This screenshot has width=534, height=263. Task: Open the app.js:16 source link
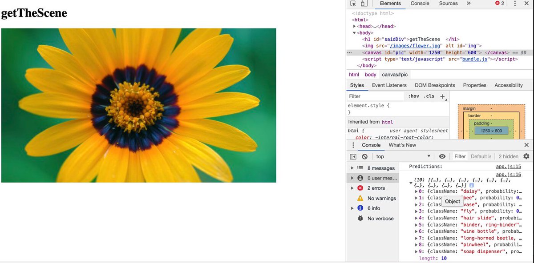tap(509, 175)
